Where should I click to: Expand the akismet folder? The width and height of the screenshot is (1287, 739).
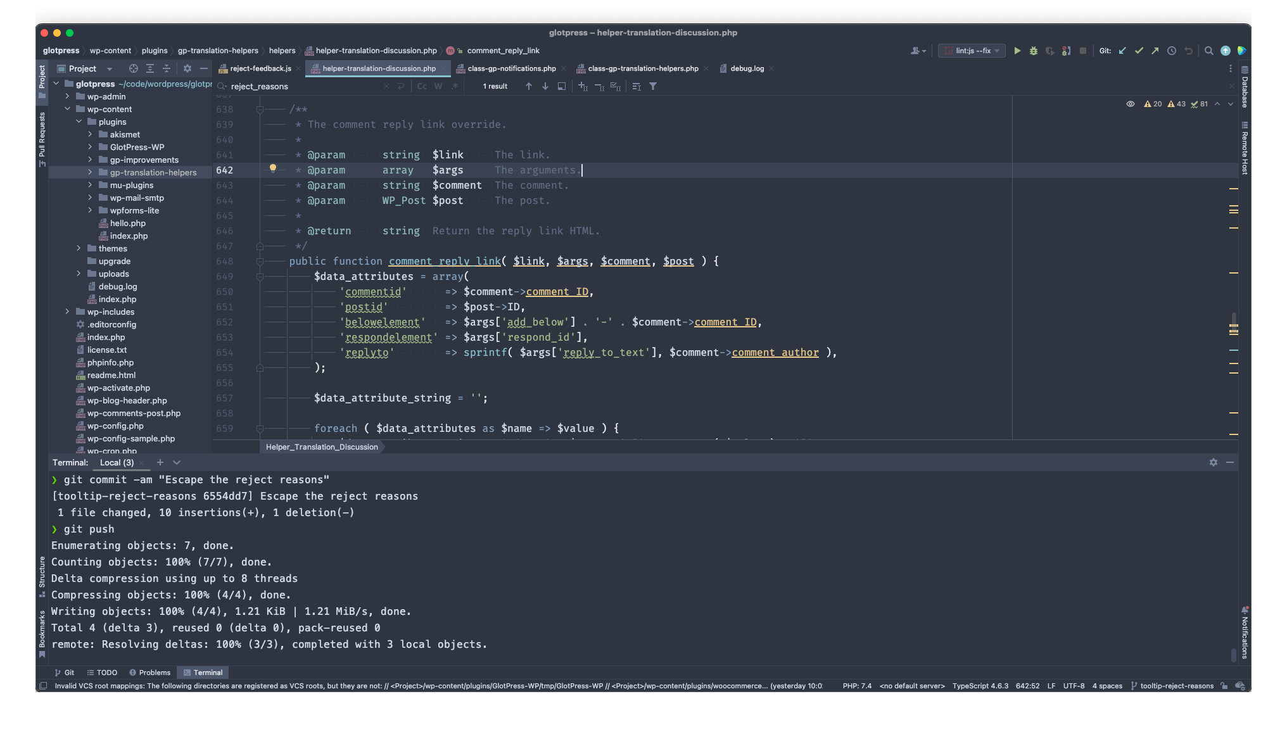tap(90, 134)
